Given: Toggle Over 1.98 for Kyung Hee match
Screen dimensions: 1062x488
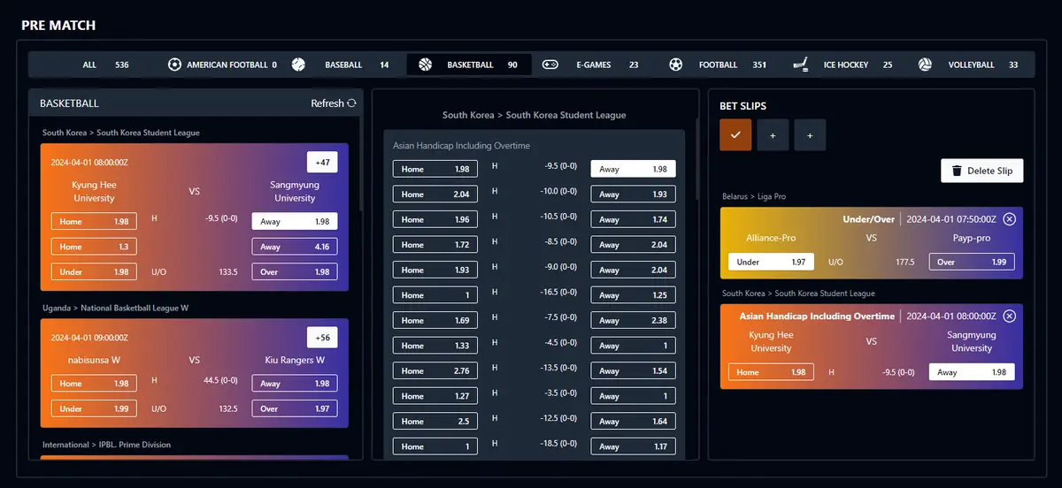Looking at the screenshot, I should click(294, 271).
